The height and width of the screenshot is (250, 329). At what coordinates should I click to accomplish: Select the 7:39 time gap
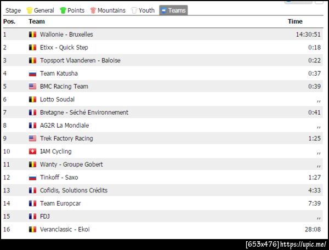coord(314,203)
